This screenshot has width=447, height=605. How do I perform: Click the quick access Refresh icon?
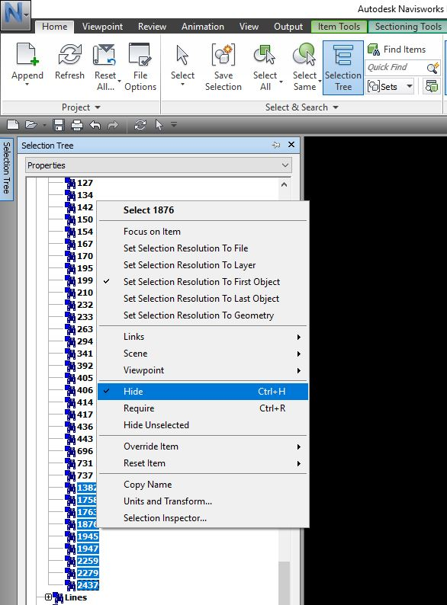[140, 125]
